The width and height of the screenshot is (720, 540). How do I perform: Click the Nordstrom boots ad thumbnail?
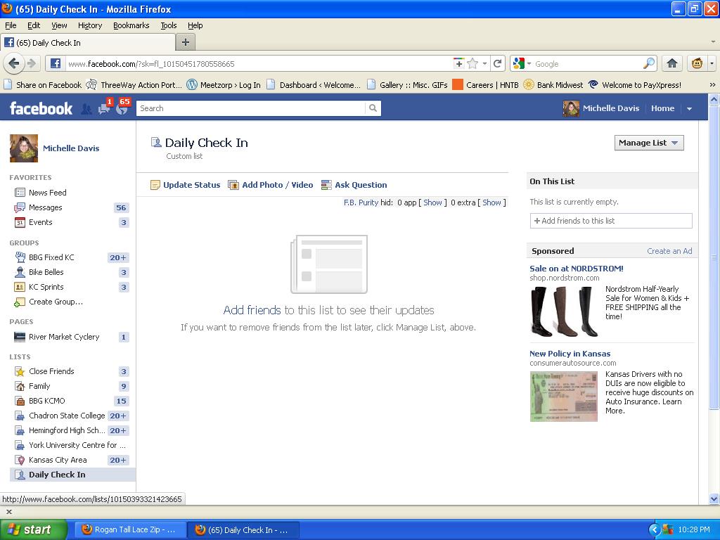(x=565, y=311)
